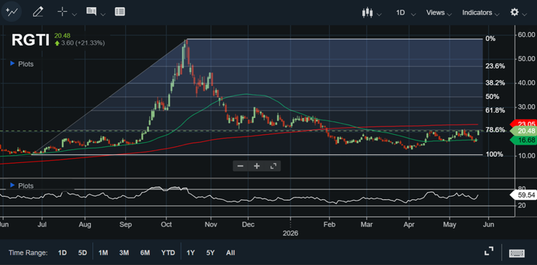Select the 5D time range

coord(83,253)
